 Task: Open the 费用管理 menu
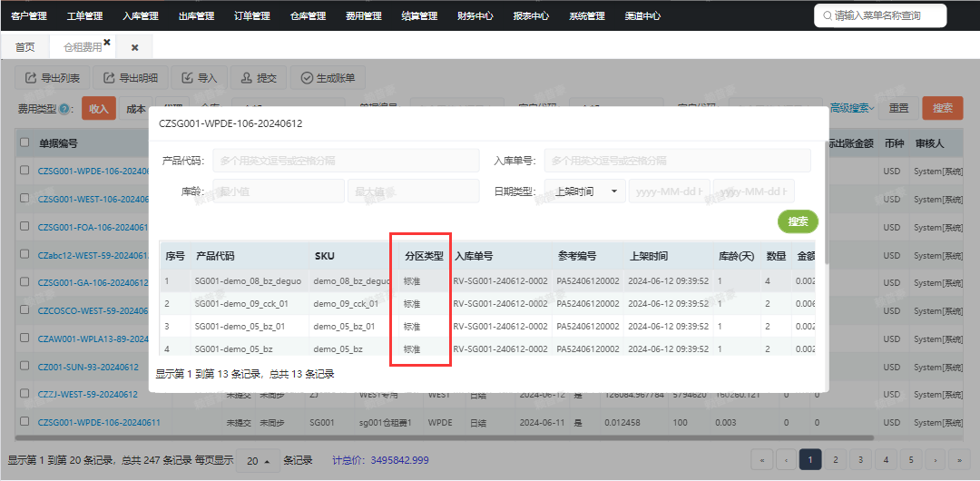pos(364,15)
